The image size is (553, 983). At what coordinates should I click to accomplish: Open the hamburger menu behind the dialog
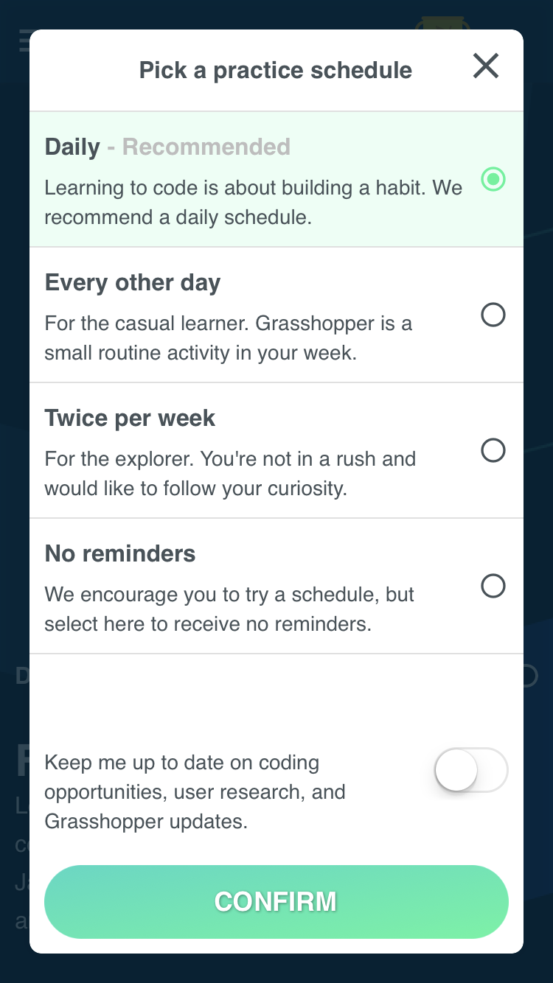pyautogui.click(x=24, y=40)
